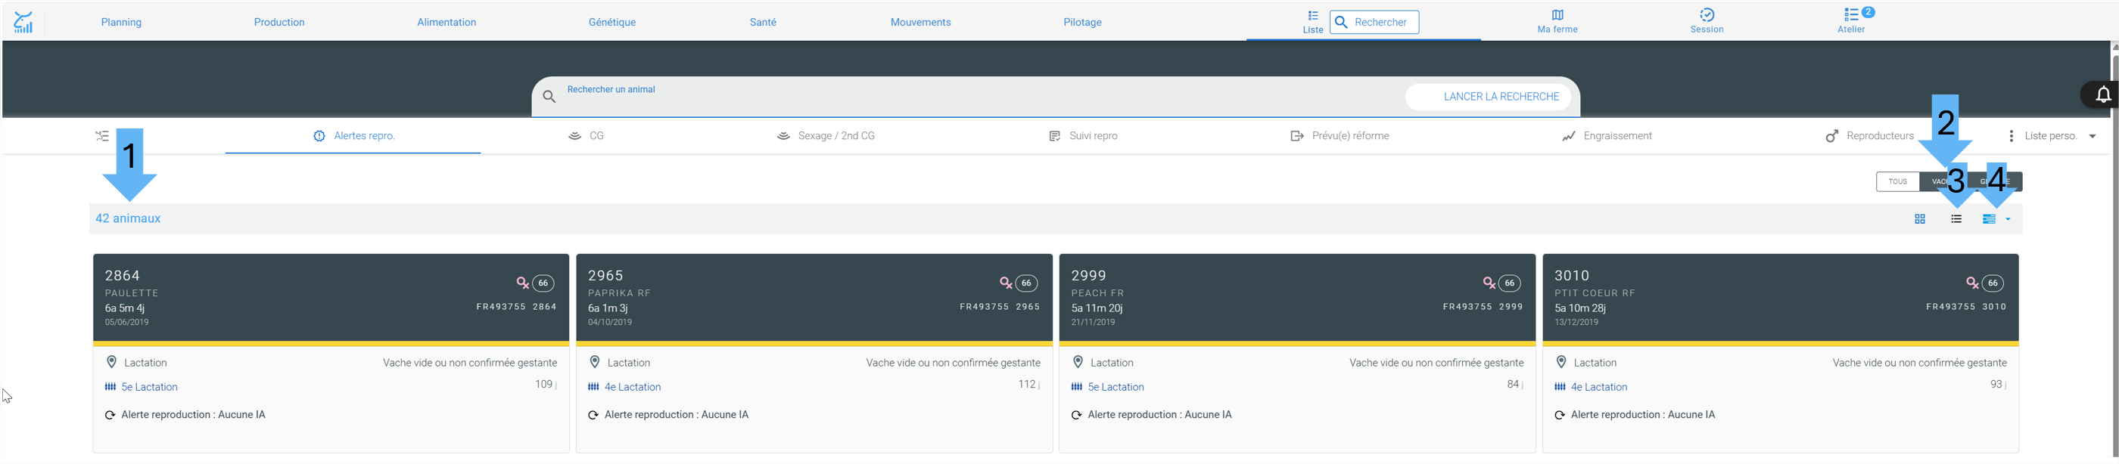2119x464 pixels.
Task: Expand the Liste perso. dropdown arrow
Action: (x=2092, y=136)
